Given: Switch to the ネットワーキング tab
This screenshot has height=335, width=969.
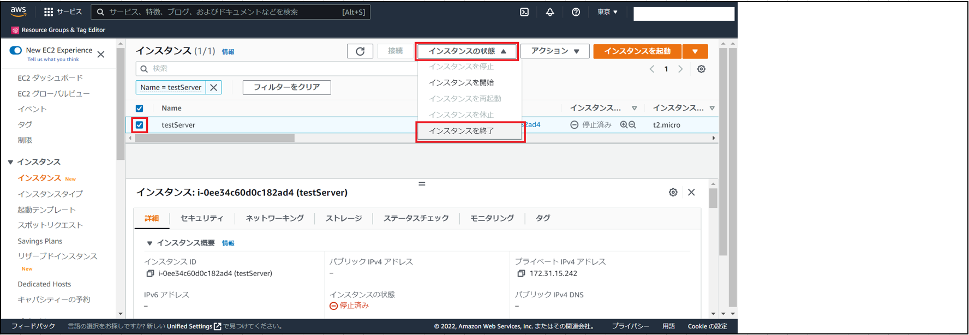Looking at the screenshot, I should (274, 218).
